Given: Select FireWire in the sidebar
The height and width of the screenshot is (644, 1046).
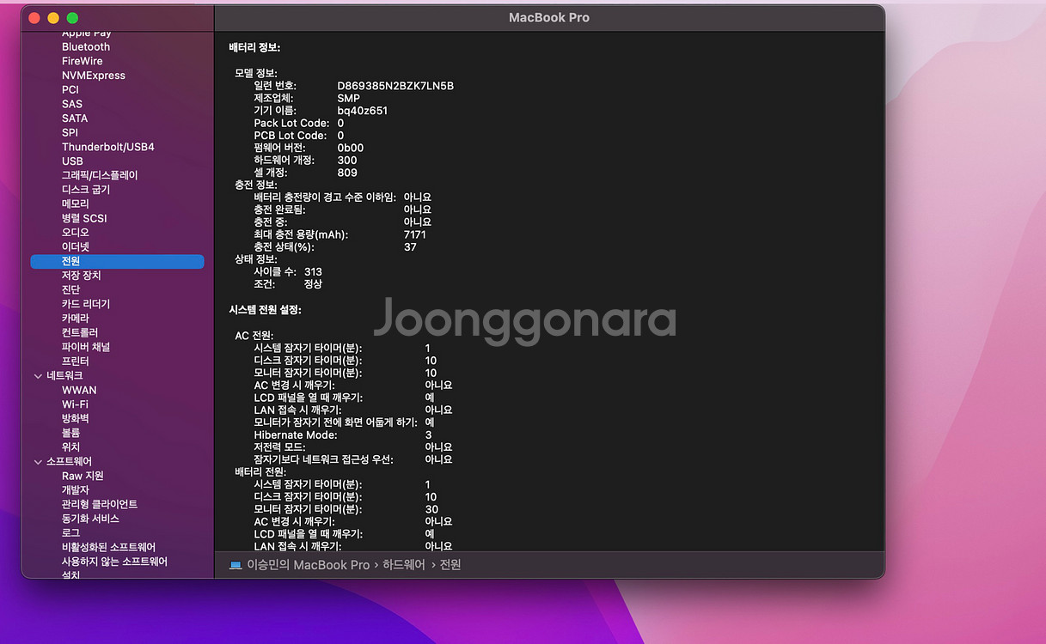Looking at the screenshot, I should 83,61.
